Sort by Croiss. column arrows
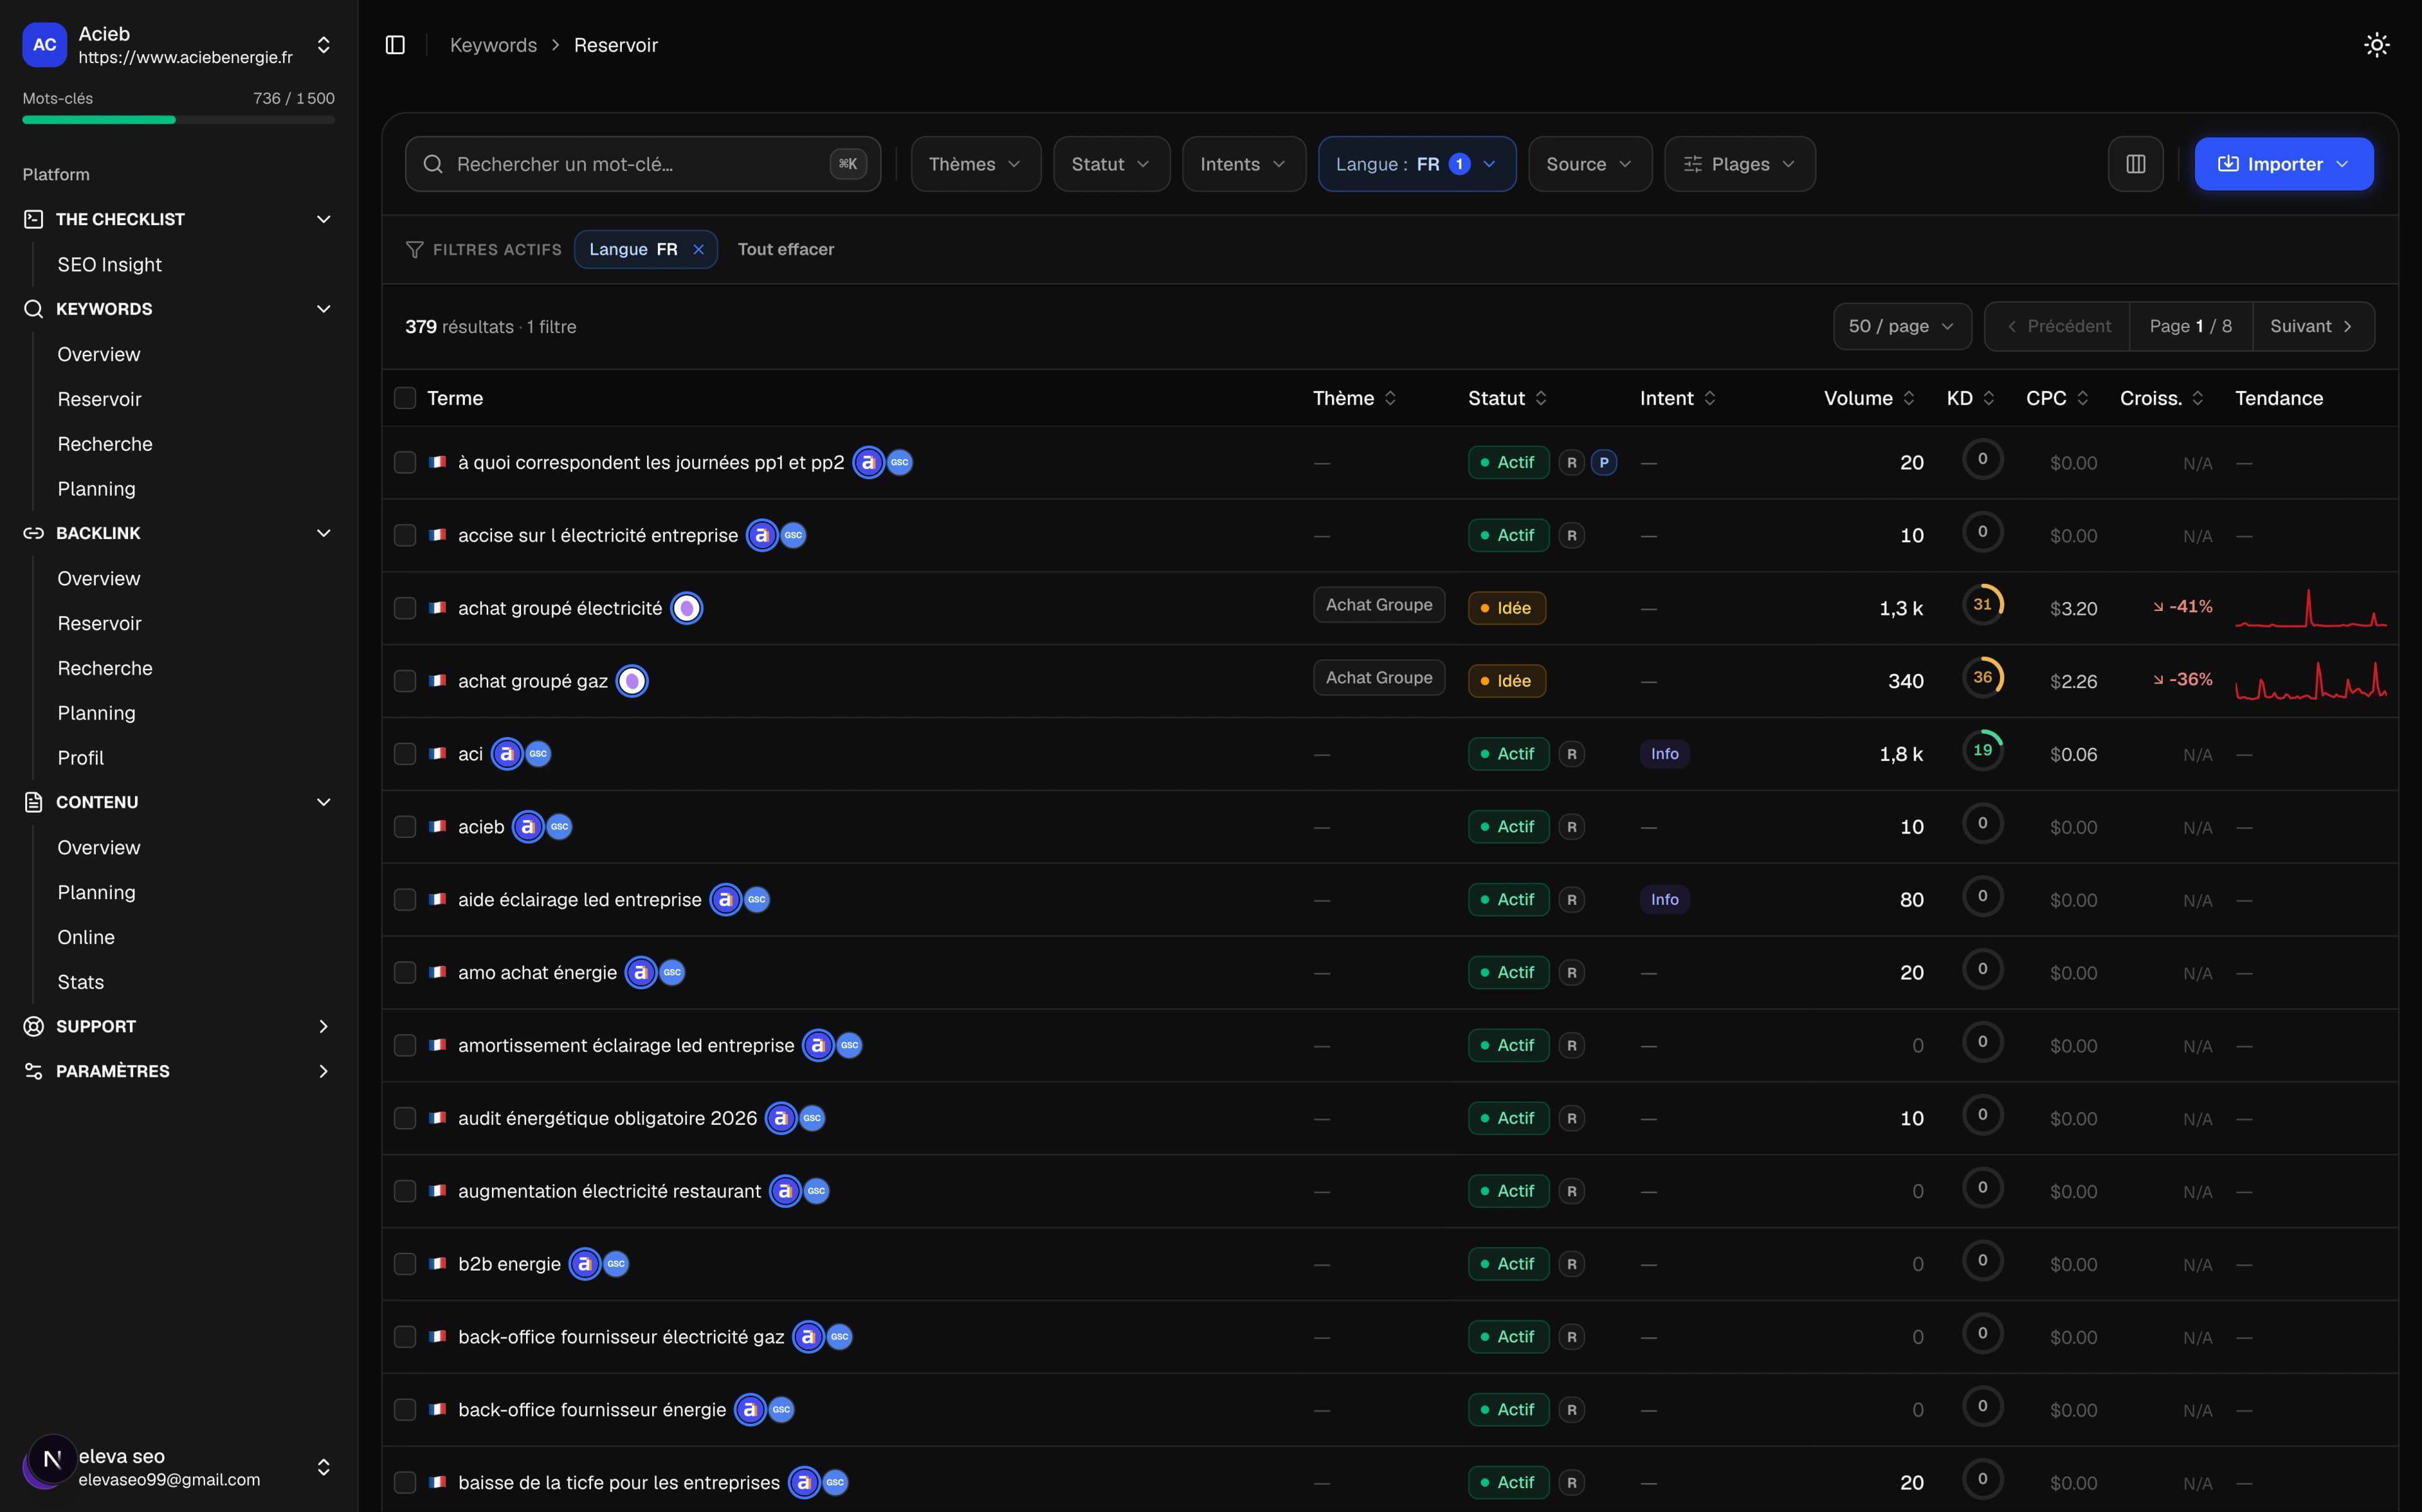The height and width of the screenshot is (1512, 2422). [x=2197, y=398]
